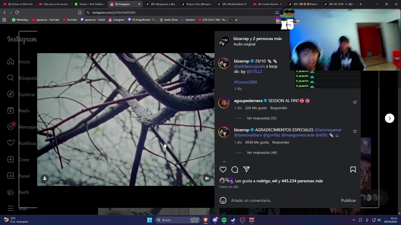Click the address bar URL
Viewport: 401px width, 225px height.
pyautogui.click(x=114, y=12)
